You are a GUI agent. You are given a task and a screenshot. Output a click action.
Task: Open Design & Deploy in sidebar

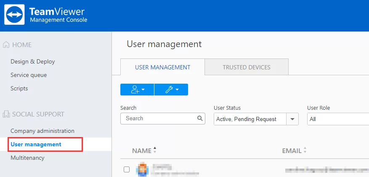coord(33,61)
